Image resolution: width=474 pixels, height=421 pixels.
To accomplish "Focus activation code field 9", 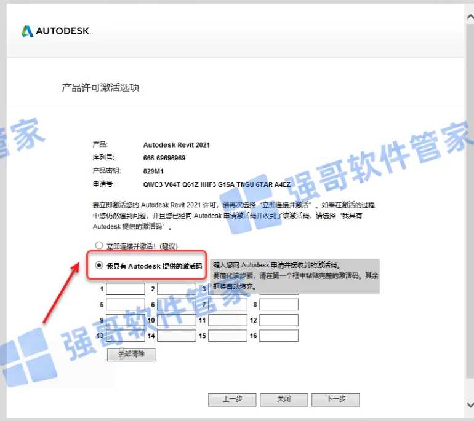I will point(126,320).
